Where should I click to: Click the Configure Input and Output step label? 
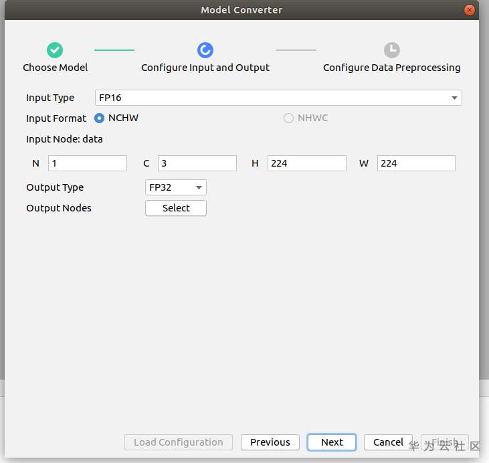pyautogui.click(x=205, y=68)
